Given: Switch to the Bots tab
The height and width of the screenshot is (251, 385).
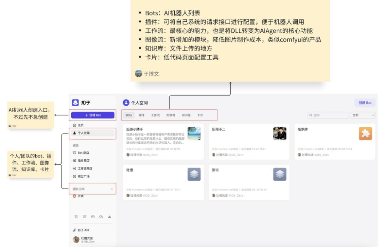Looking at the screenshot, I should click(129, 115).
